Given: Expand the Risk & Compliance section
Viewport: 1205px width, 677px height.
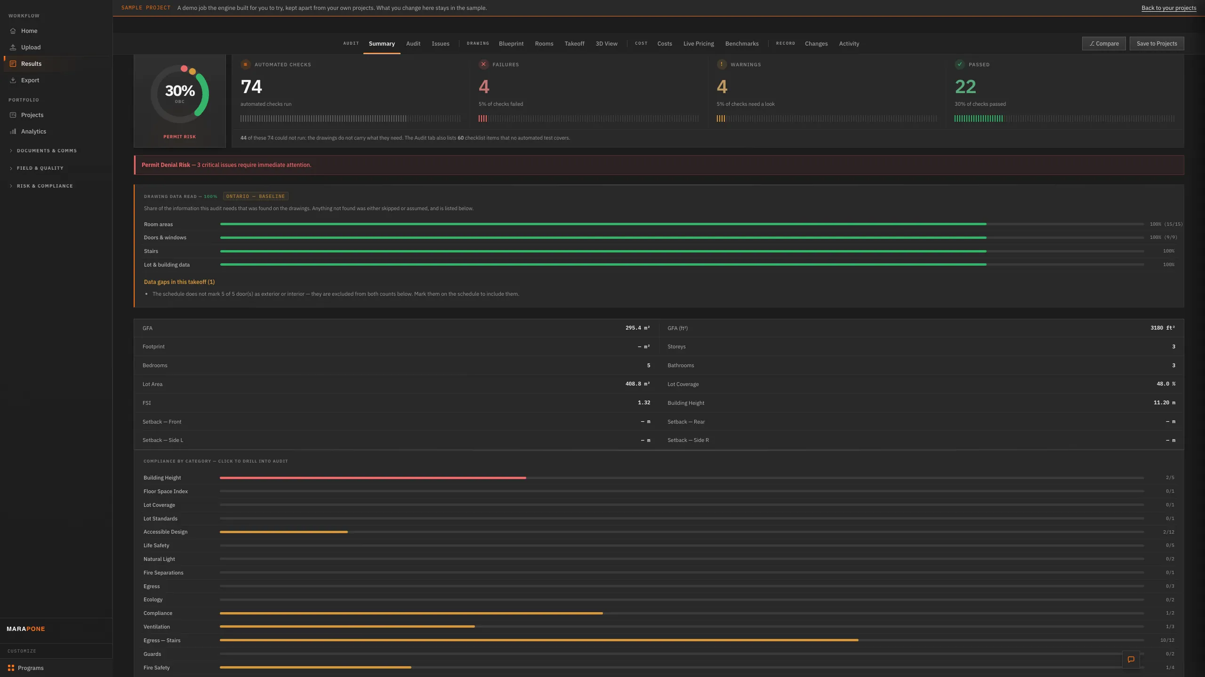Looking at the screenshot, I should coord(41,186).
